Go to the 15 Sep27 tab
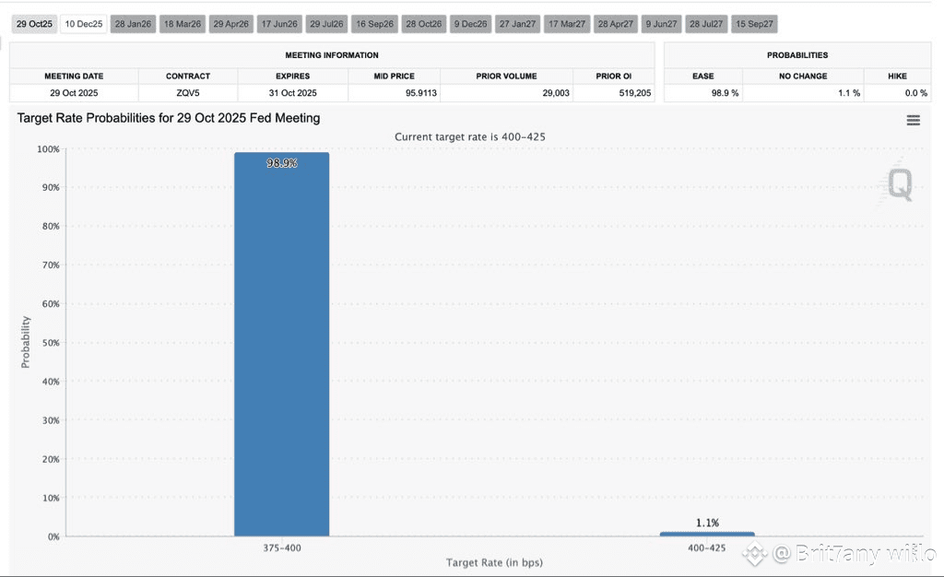The width and height of the screenshot is (944, 577). click(754, 24)
